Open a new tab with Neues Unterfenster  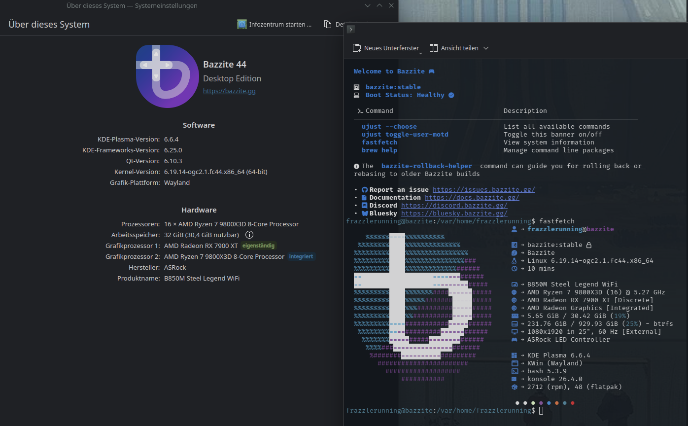click(385, 48)
